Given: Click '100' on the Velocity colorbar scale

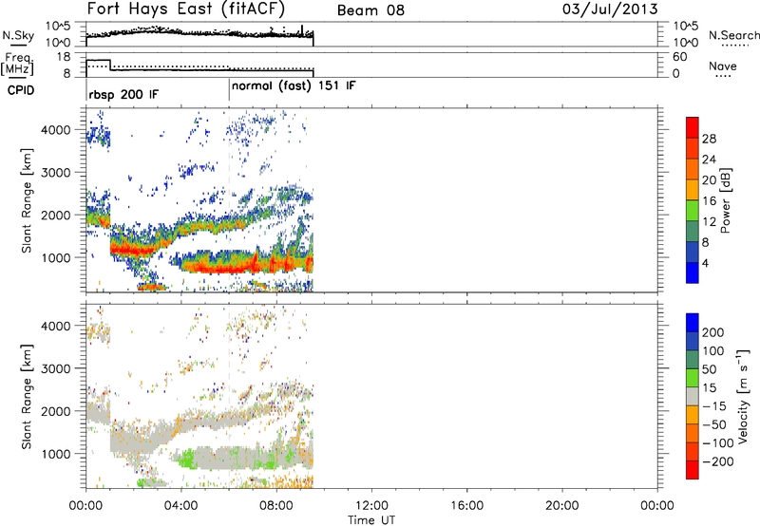Looking at the screenshot, I should (x=713, y=351).
